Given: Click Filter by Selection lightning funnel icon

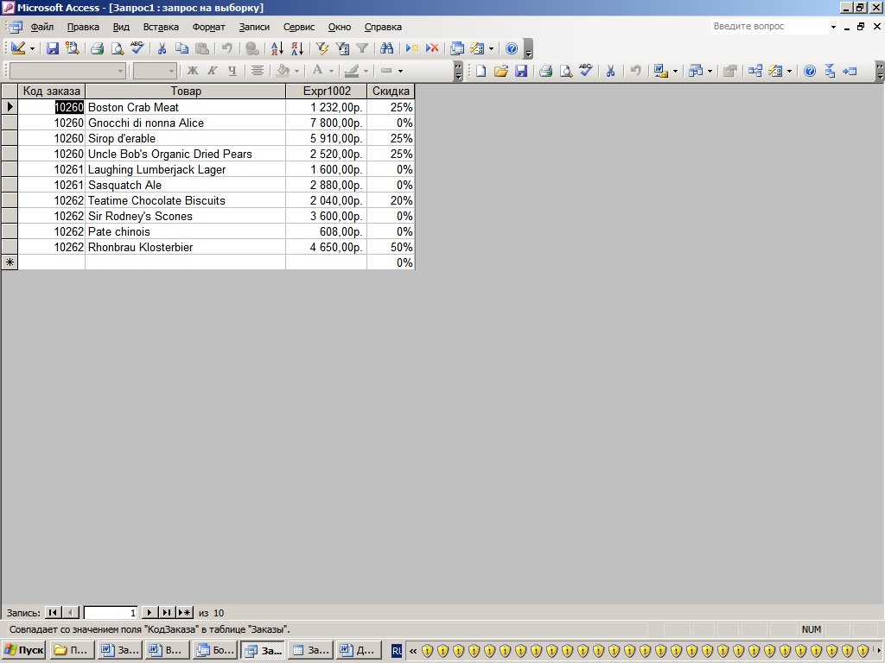Looking at the screenshot, I should tap(322, 48).
